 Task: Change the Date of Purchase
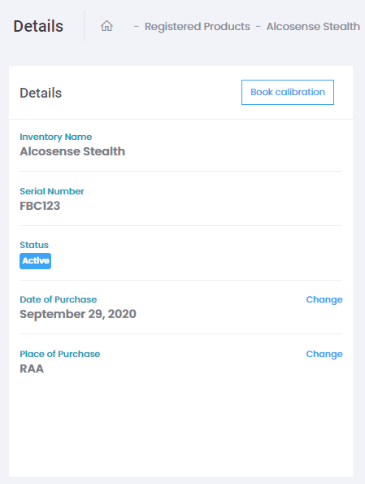click(324, 299)
